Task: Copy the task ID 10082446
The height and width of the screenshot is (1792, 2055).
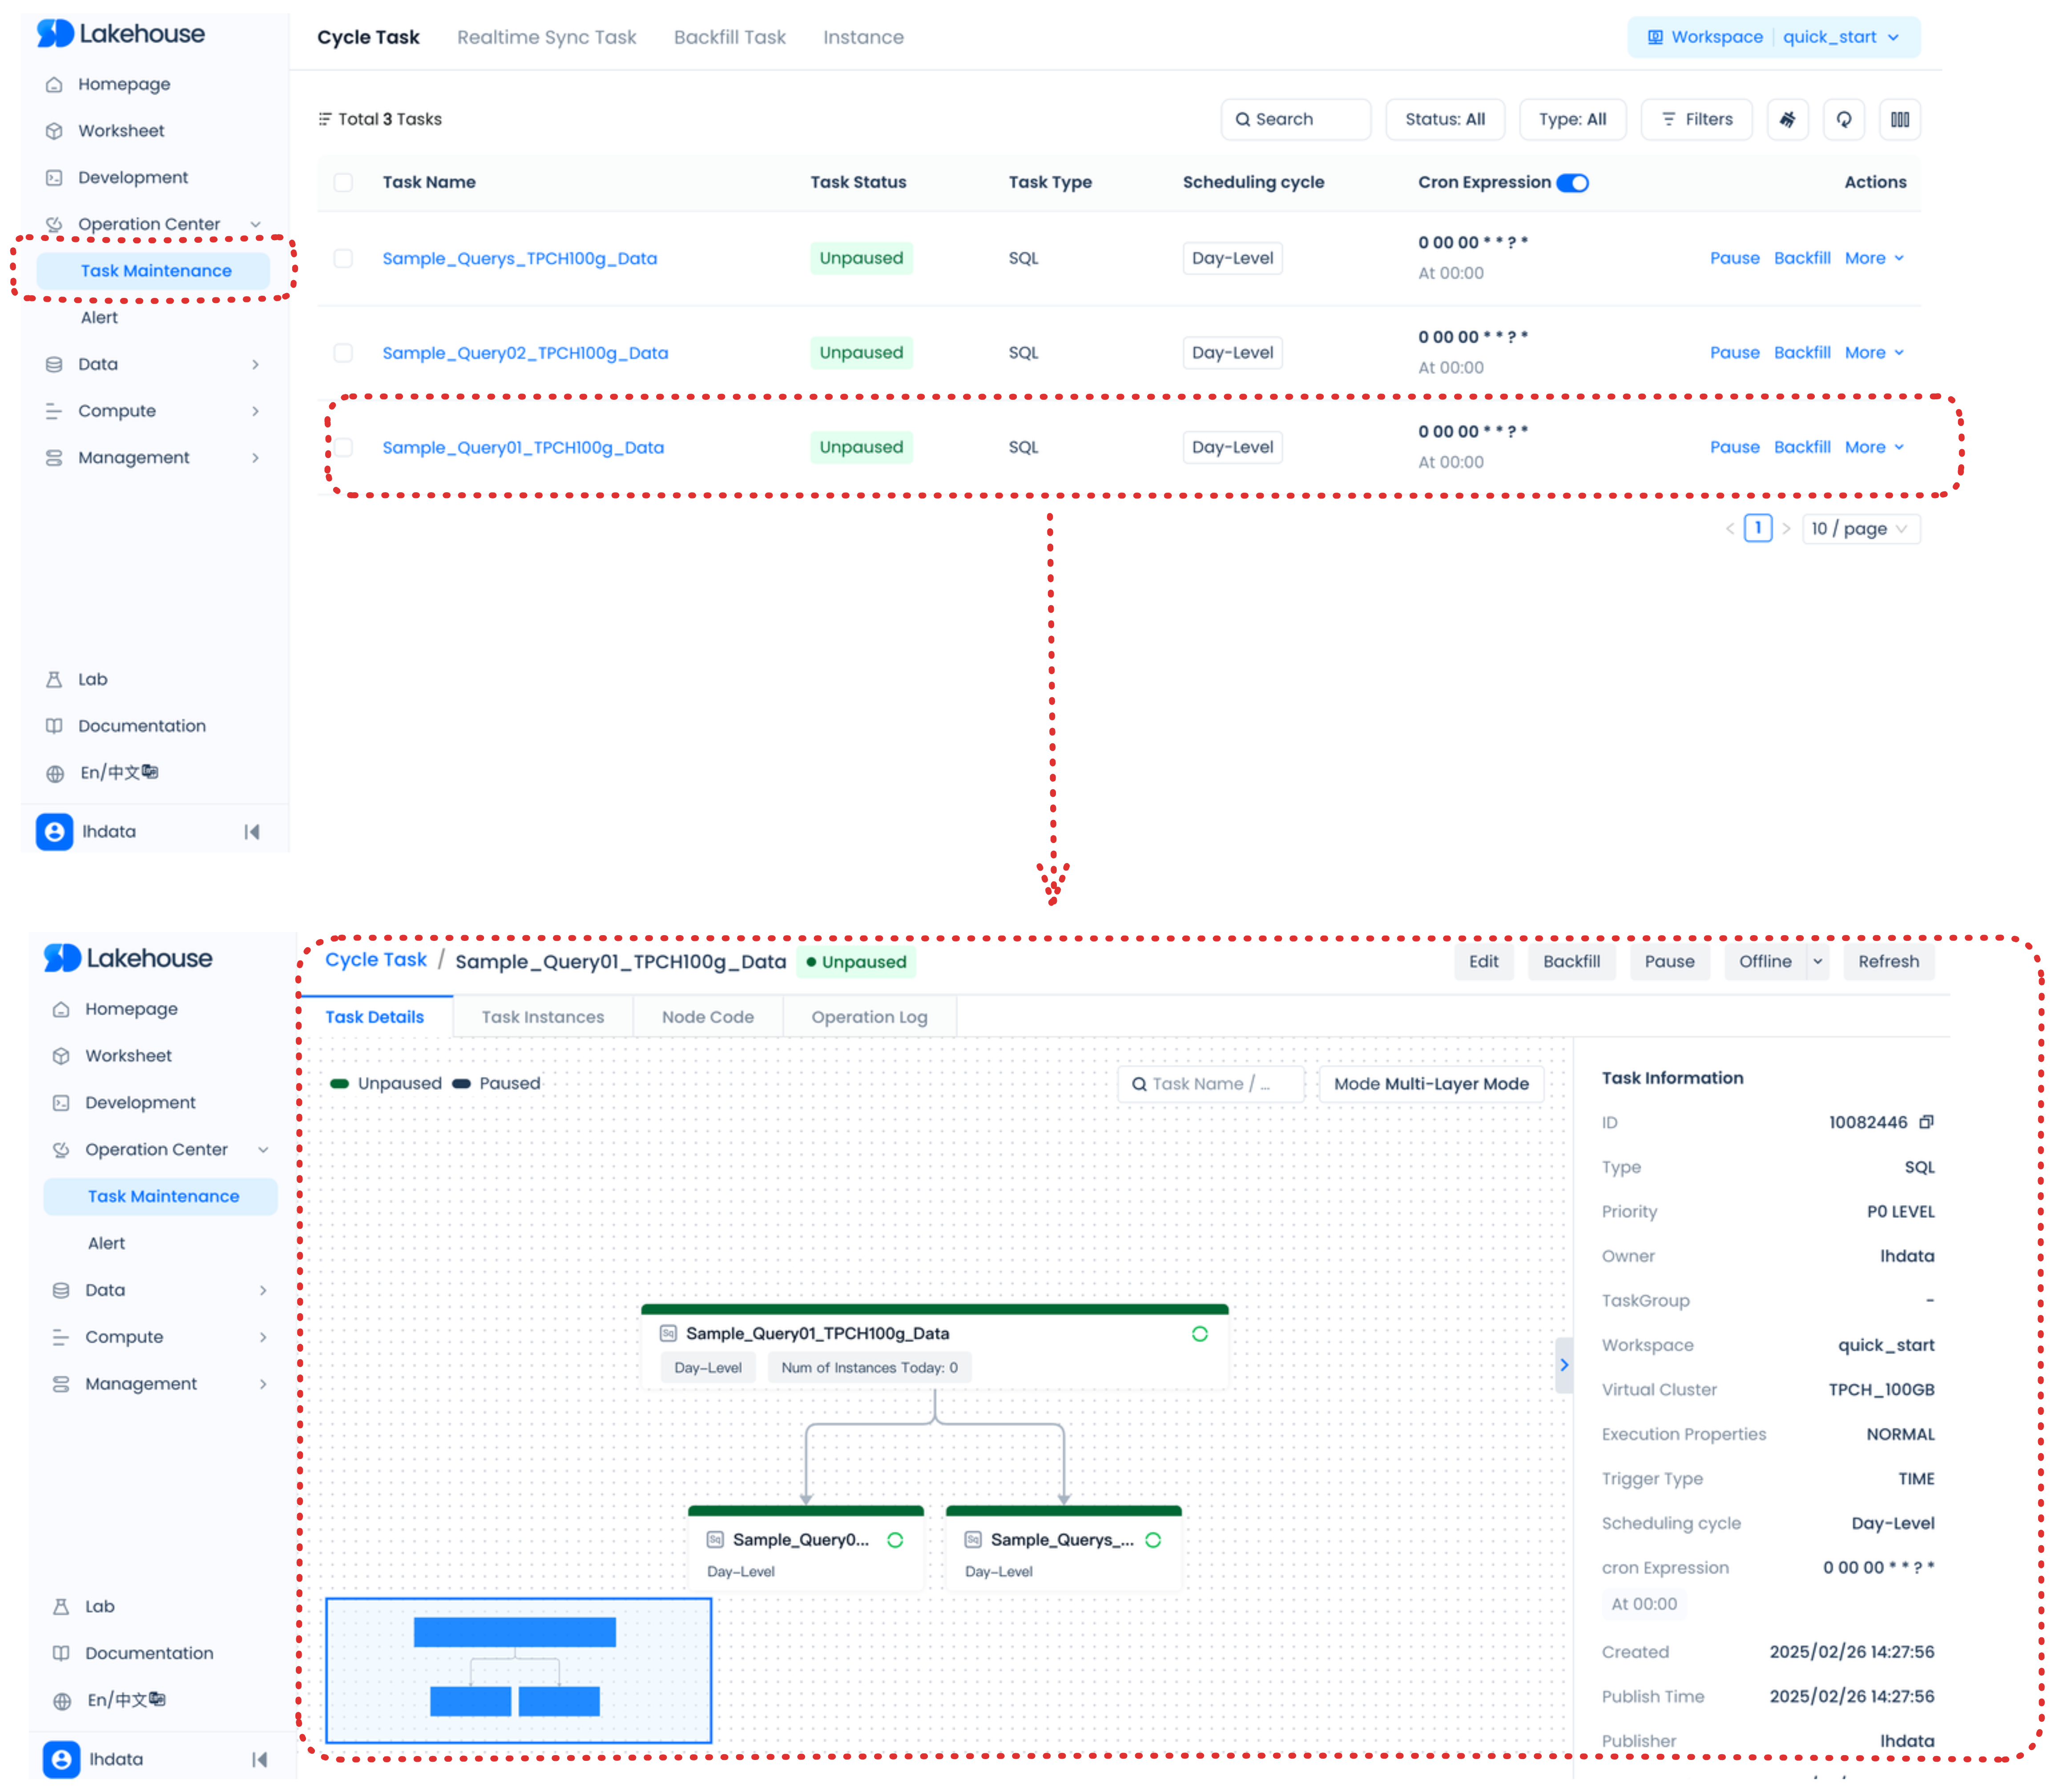Action: point(1926,1122)
